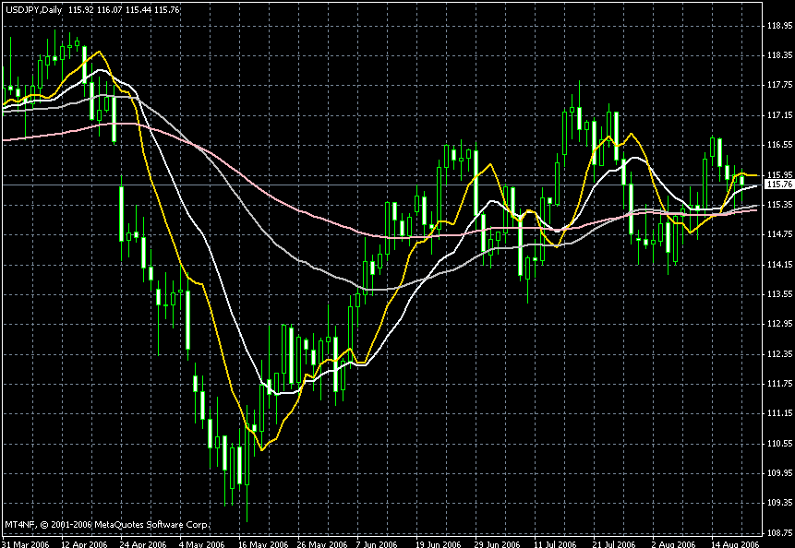Click the 117.15 price axis label

[780, 115]
